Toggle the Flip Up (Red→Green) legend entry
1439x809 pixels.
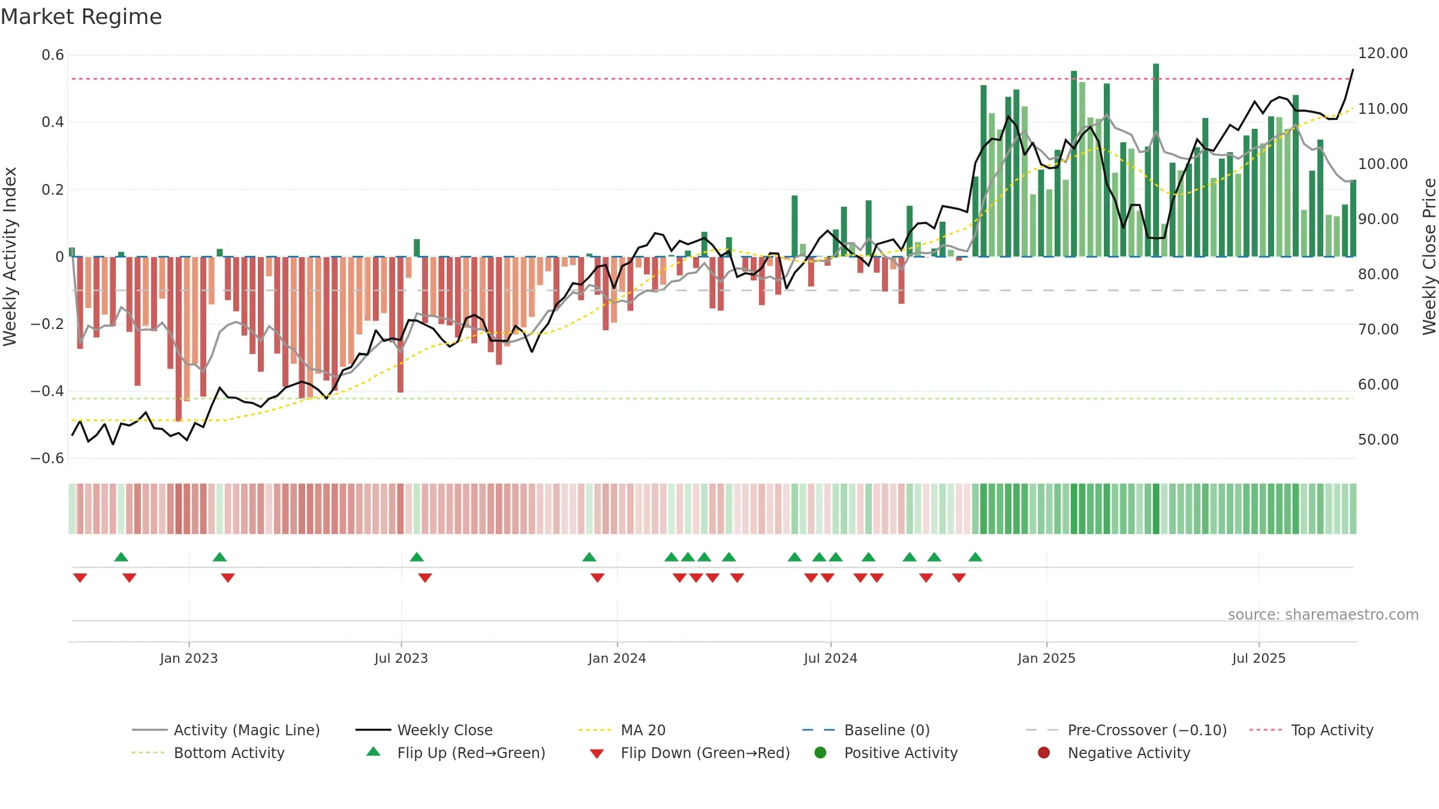click(456, 753)
